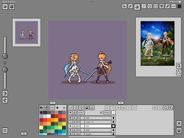Jump to last frame

[x=134, y=107]
